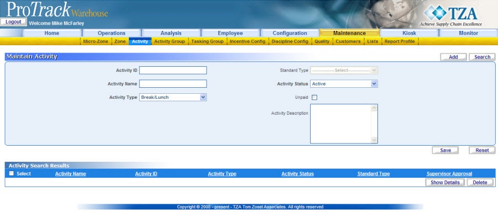Sort results by Activity Name
The image size is (498, 213).
tap(71, 174)
